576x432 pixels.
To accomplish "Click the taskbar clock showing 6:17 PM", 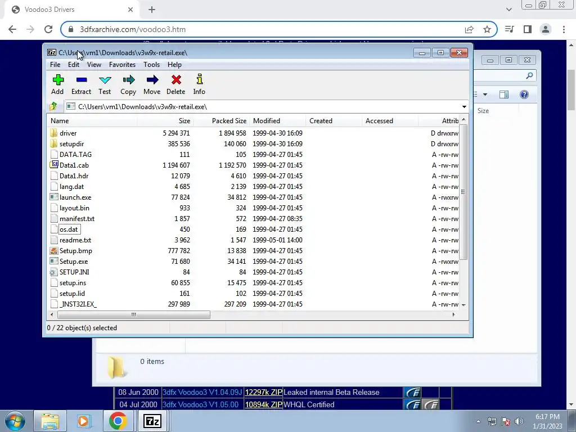I will click(547, 421).
